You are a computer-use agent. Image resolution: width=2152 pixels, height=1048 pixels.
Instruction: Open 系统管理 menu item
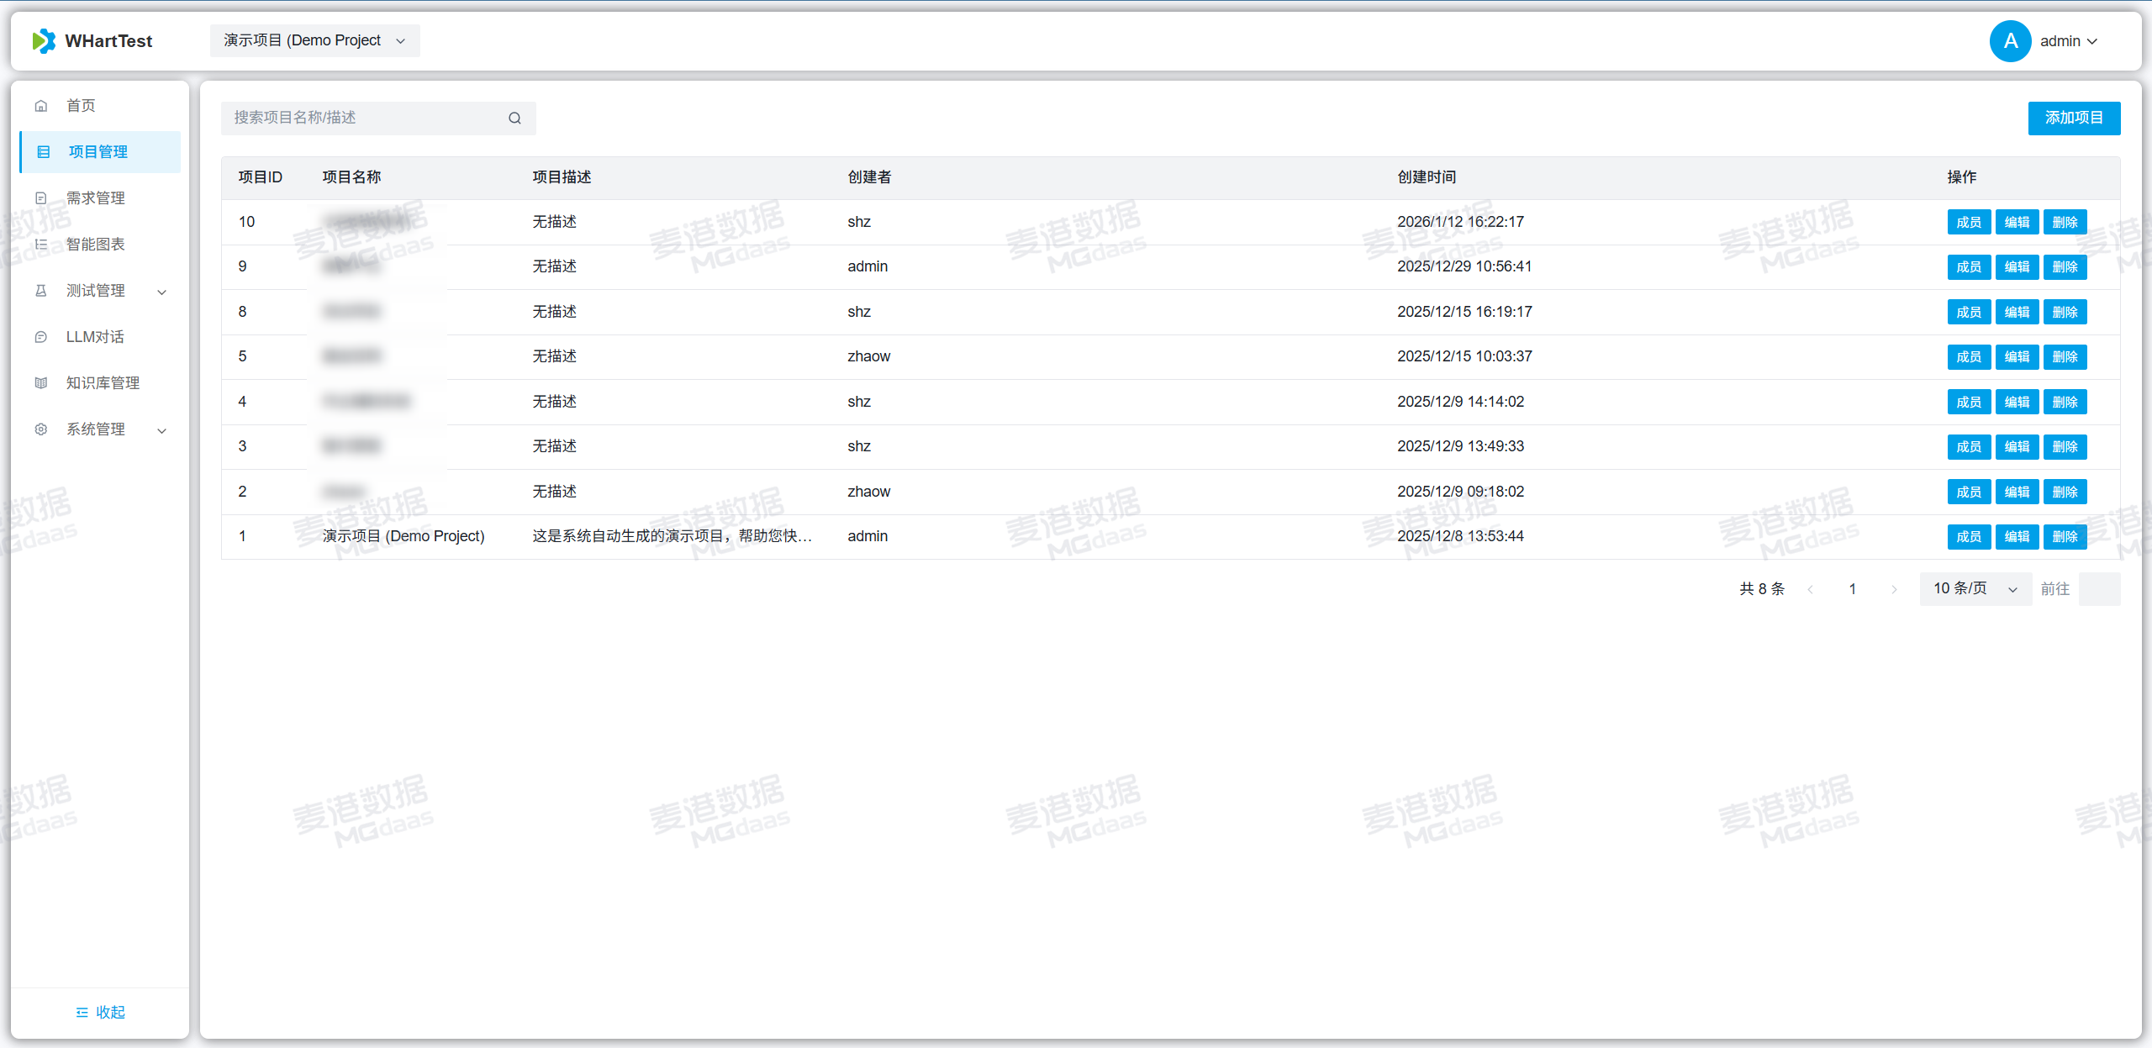[x=96, y=429]
